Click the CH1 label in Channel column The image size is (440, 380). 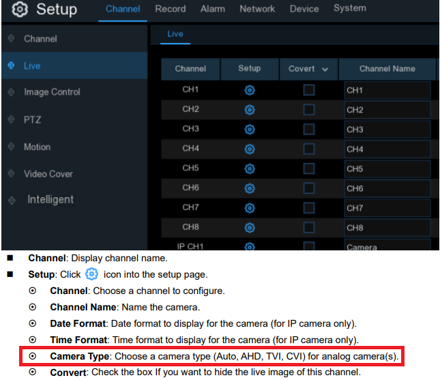click(190, 89)
